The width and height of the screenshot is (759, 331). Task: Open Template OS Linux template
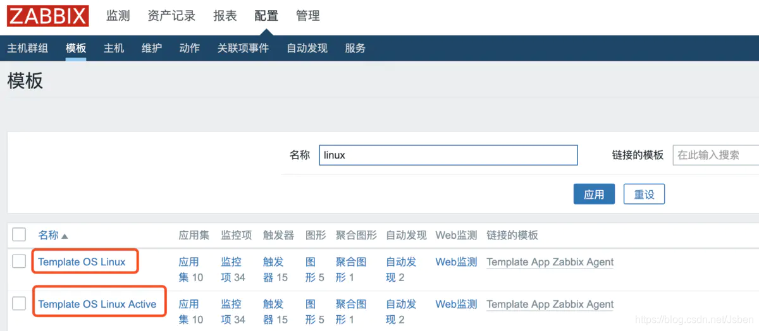pos(82,262)
